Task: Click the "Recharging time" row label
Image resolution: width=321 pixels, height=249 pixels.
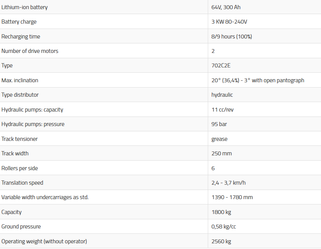Action: click(21, 37)
